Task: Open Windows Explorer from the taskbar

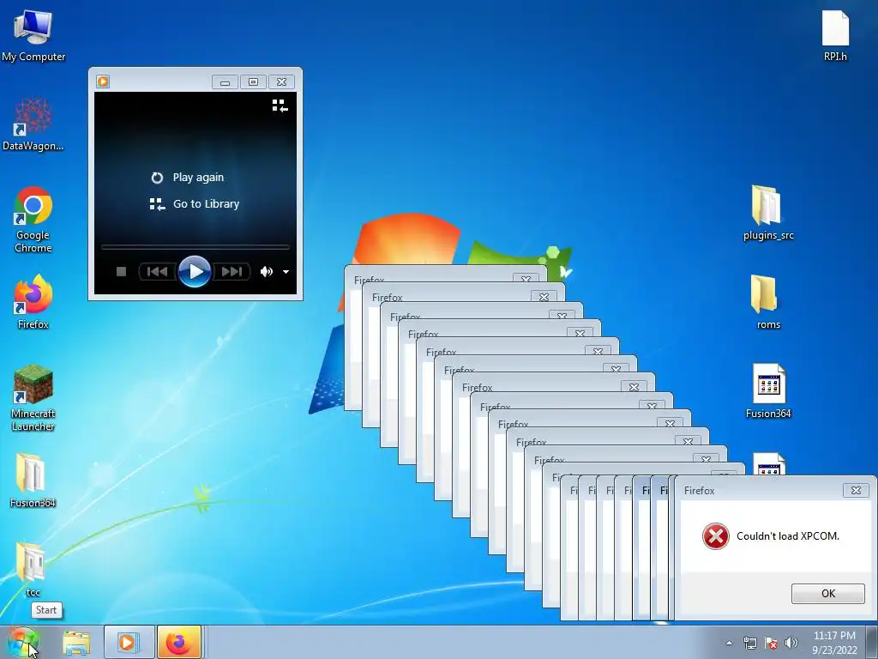Action: [76, 643]
